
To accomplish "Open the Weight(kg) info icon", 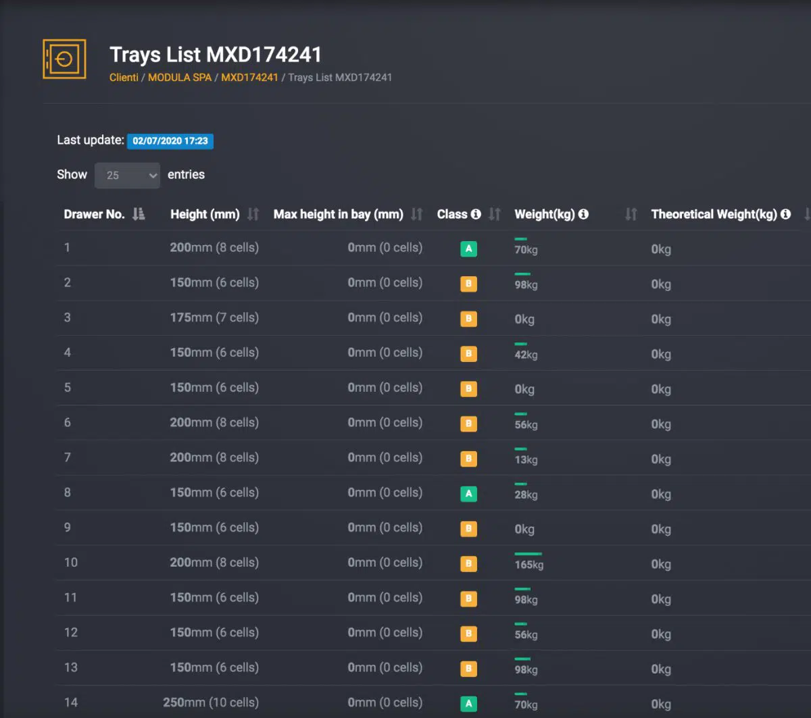I will [x=583, y=214].
